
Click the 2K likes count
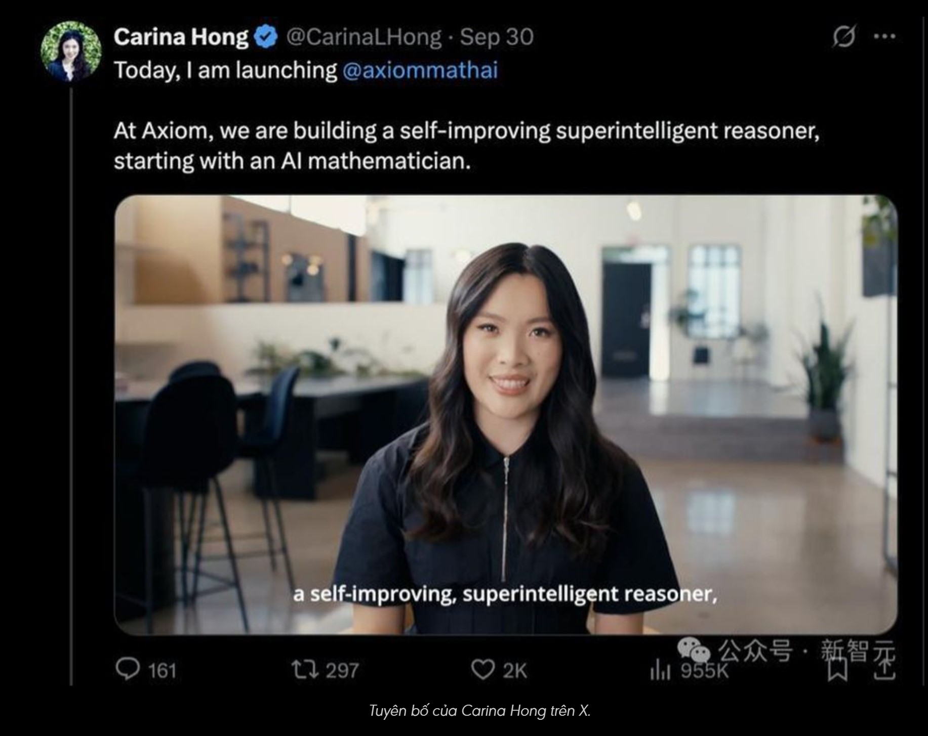point(515,671)
